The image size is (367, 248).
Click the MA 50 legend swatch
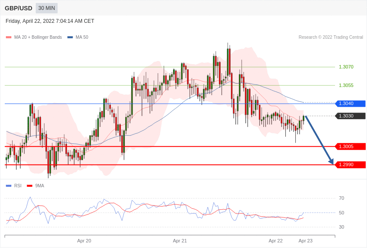point(70,37)
